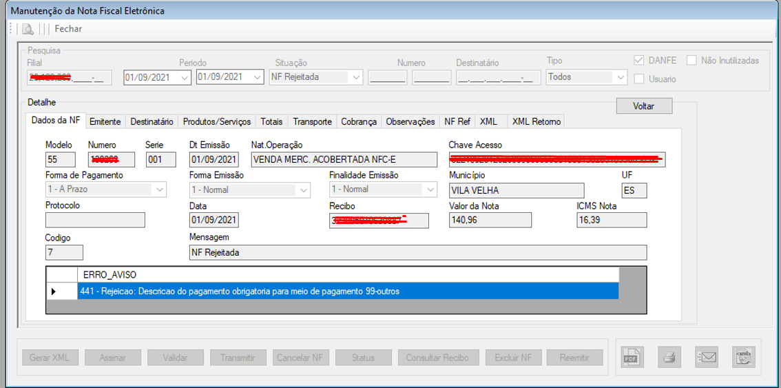Switch to the Destinatário tab

(x=152, y=121)
